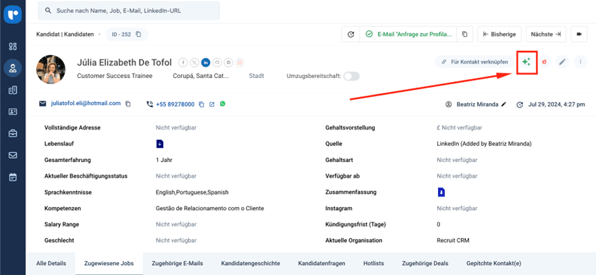This screenshot has height=275, width=596.
Task: Switch to the Zugehörige Deals tab
Action: 426,263
